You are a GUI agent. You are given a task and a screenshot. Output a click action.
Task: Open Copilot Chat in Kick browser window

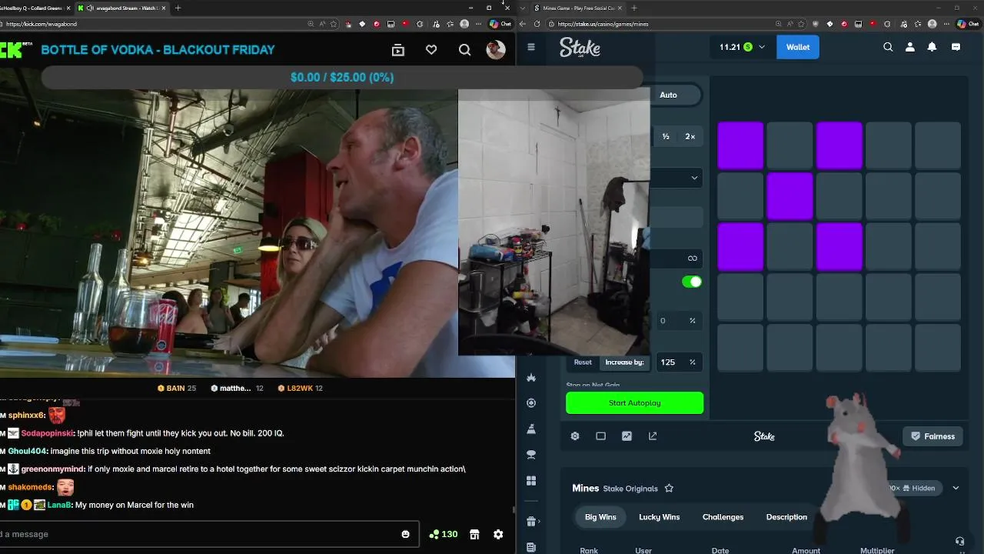500,24
